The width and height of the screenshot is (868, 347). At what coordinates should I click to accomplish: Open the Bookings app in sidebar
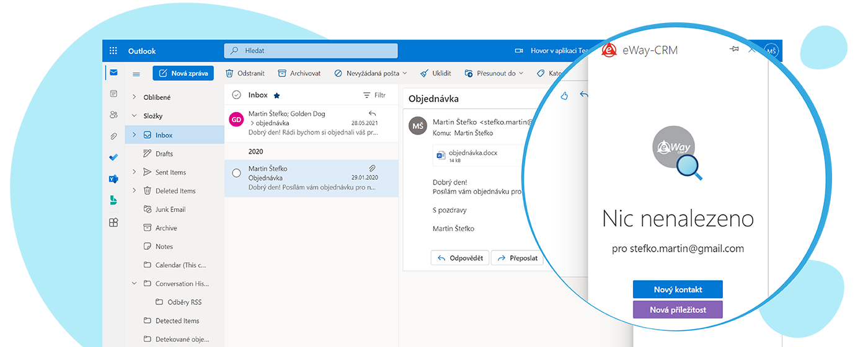[113, 200]
